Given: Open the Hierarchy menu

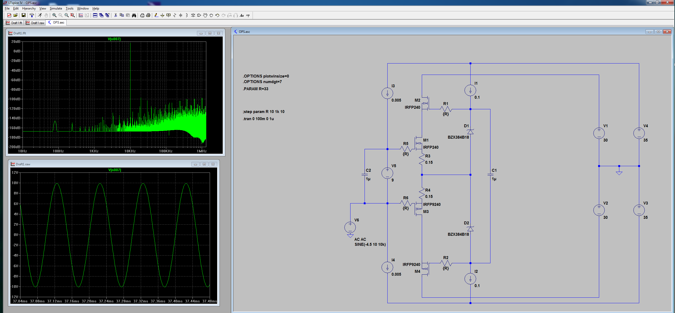Looking at the screenshot, I should [29, 8].
